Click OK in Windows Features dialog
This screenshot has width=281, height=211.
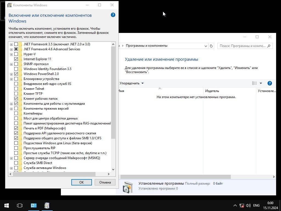coord(82,182)
